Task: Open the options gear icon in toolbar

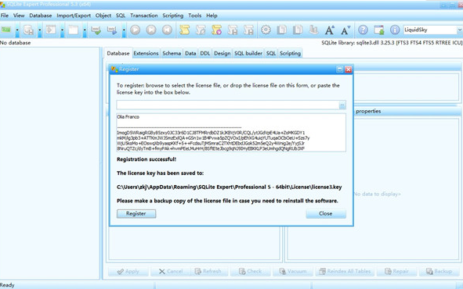Action: pos(266,30)
